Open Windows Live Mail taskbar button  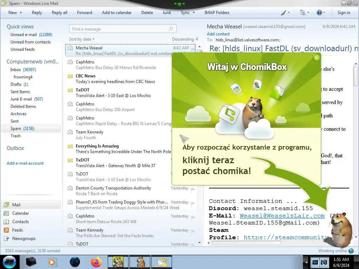pos(161,262)
